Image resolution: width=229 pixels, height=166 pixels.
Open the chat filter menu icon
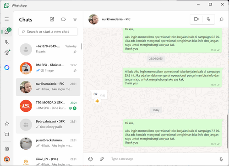75,19
